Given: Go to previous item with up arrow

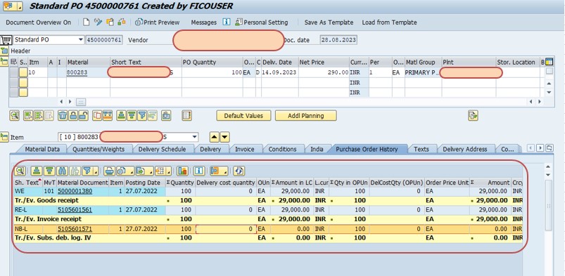Looking at the screenshot, I should pyautogui.click(x=215, y=137).
